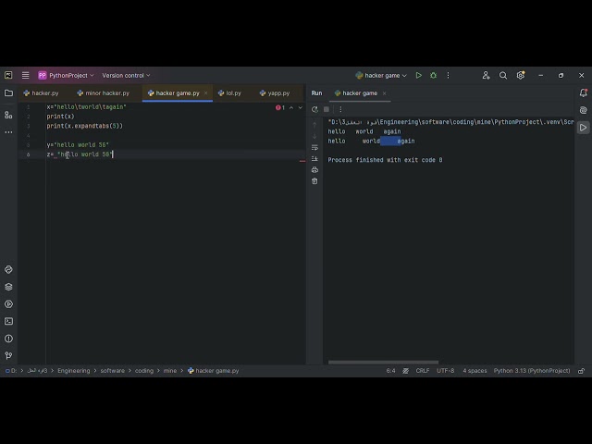
Task: Run hacker game with green play button
Action: (x=418, y=76)
